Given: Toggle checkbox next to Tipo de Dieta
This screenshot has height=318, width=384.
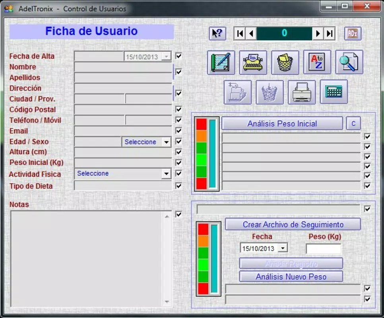Looking at the screenshot, I should [x=179, y=186].
